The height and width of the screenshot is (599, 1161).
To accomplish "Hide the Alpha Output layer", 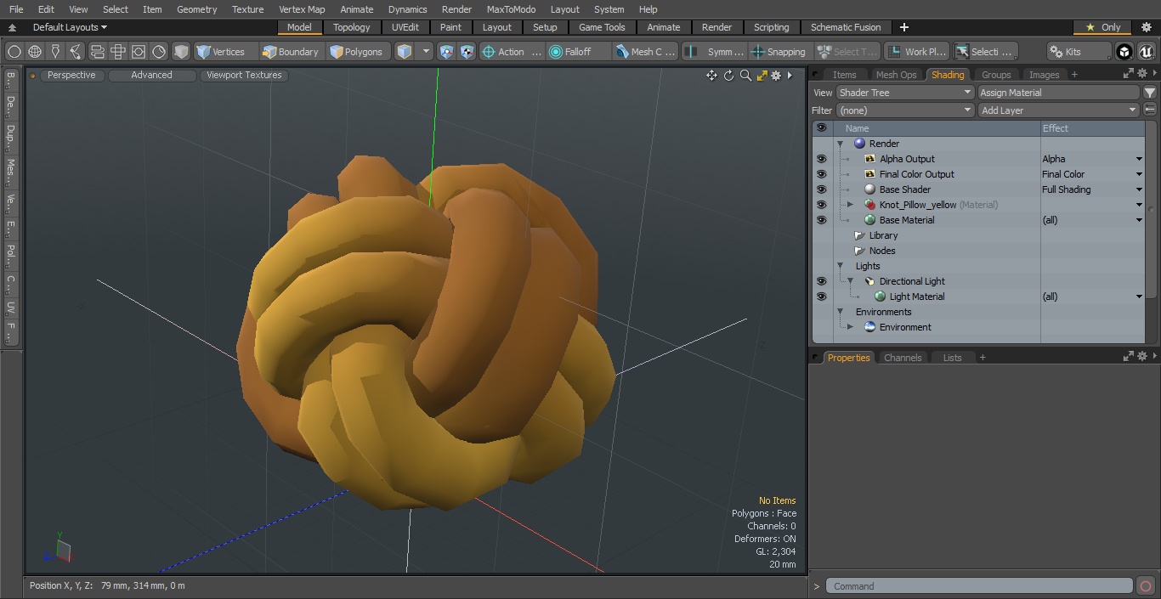I will pos(821,159).
